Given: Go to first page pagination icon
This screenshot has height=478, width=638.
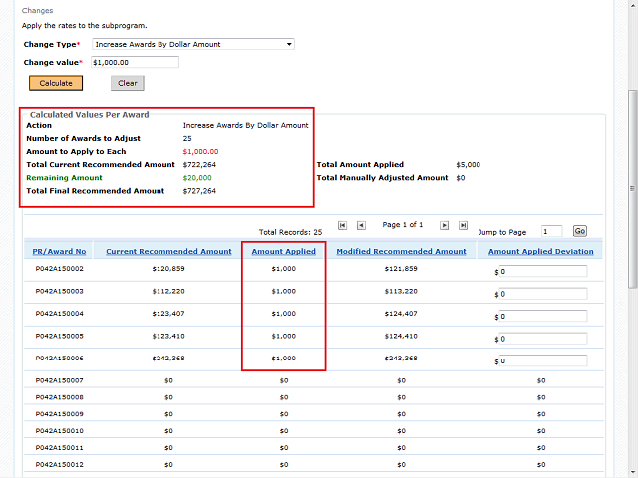Looking at the screenshot, I should click(342, 225).
